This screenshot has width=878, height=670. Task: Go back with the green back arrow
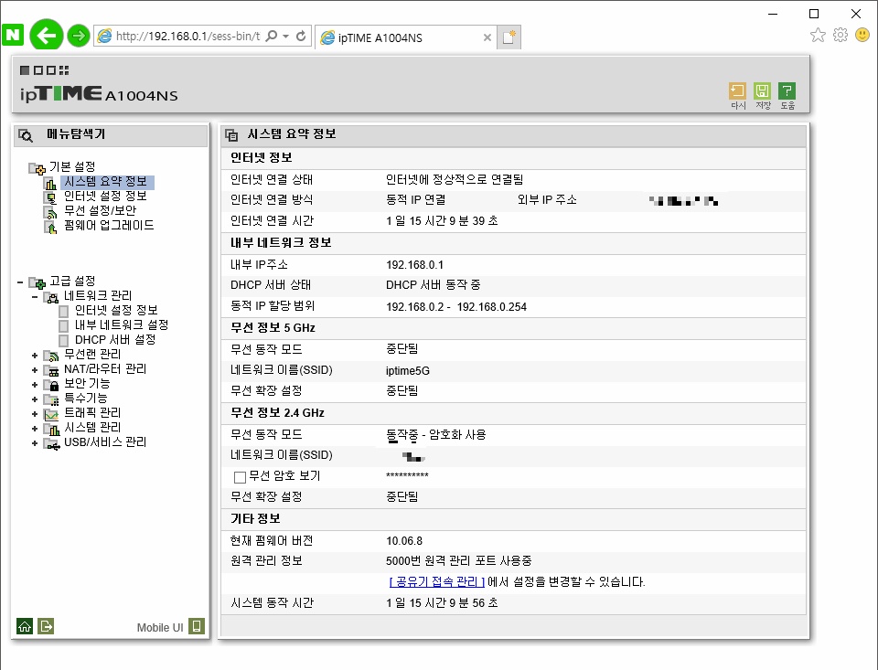[x=47, y=36]
